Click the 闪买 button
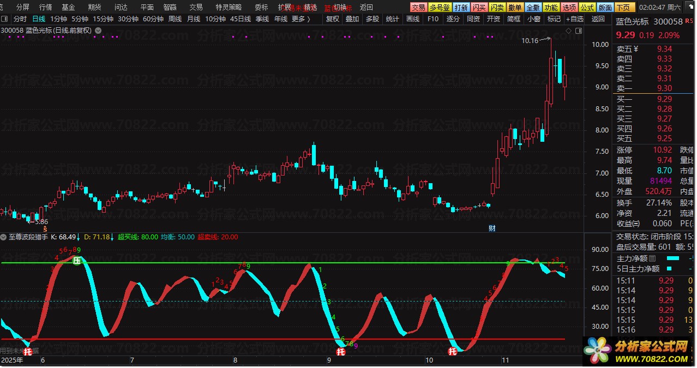Viewport: 697px width, 368px height. (479, 8)
